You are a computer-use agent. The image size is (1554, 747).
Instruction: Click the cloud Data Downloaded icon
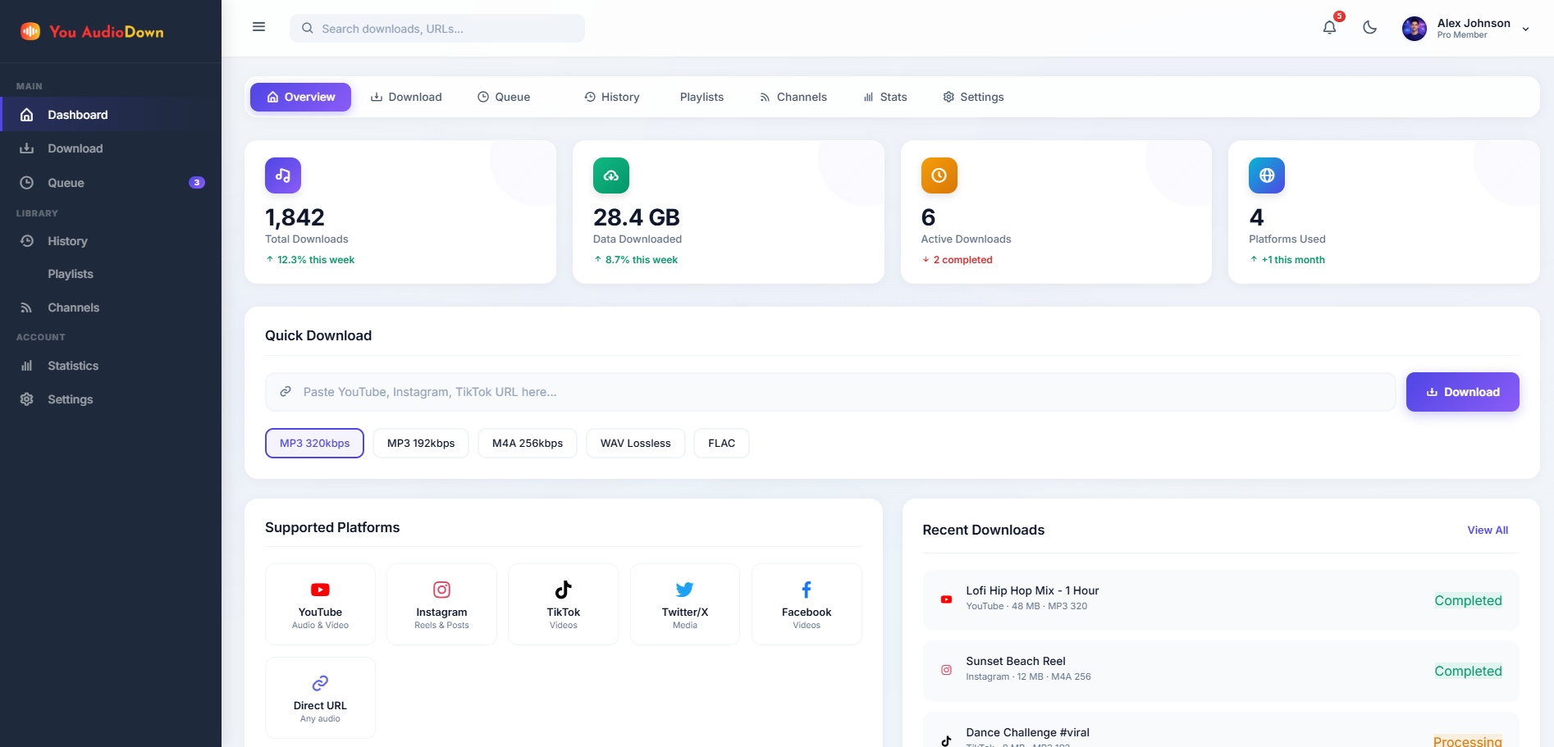coord(611,175)
